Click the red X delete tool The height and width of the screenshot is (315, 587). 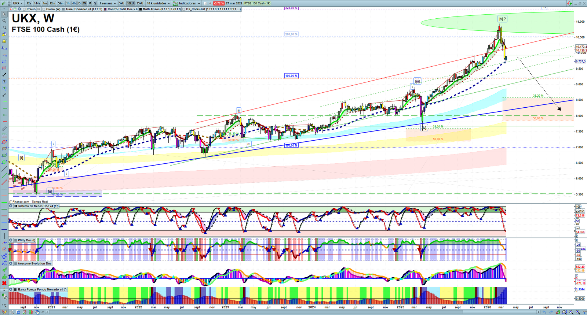click(x=4, y=283)
